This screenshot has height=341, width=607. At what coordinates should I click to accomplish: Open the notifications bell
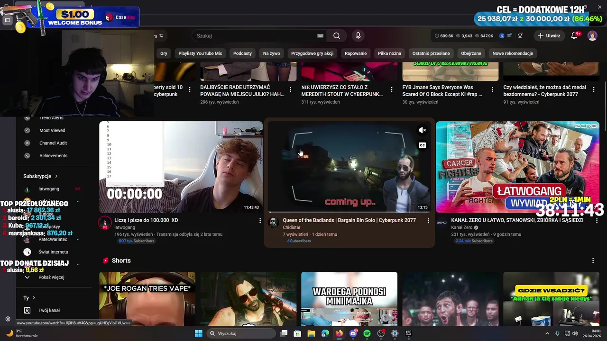coord(575,36)
